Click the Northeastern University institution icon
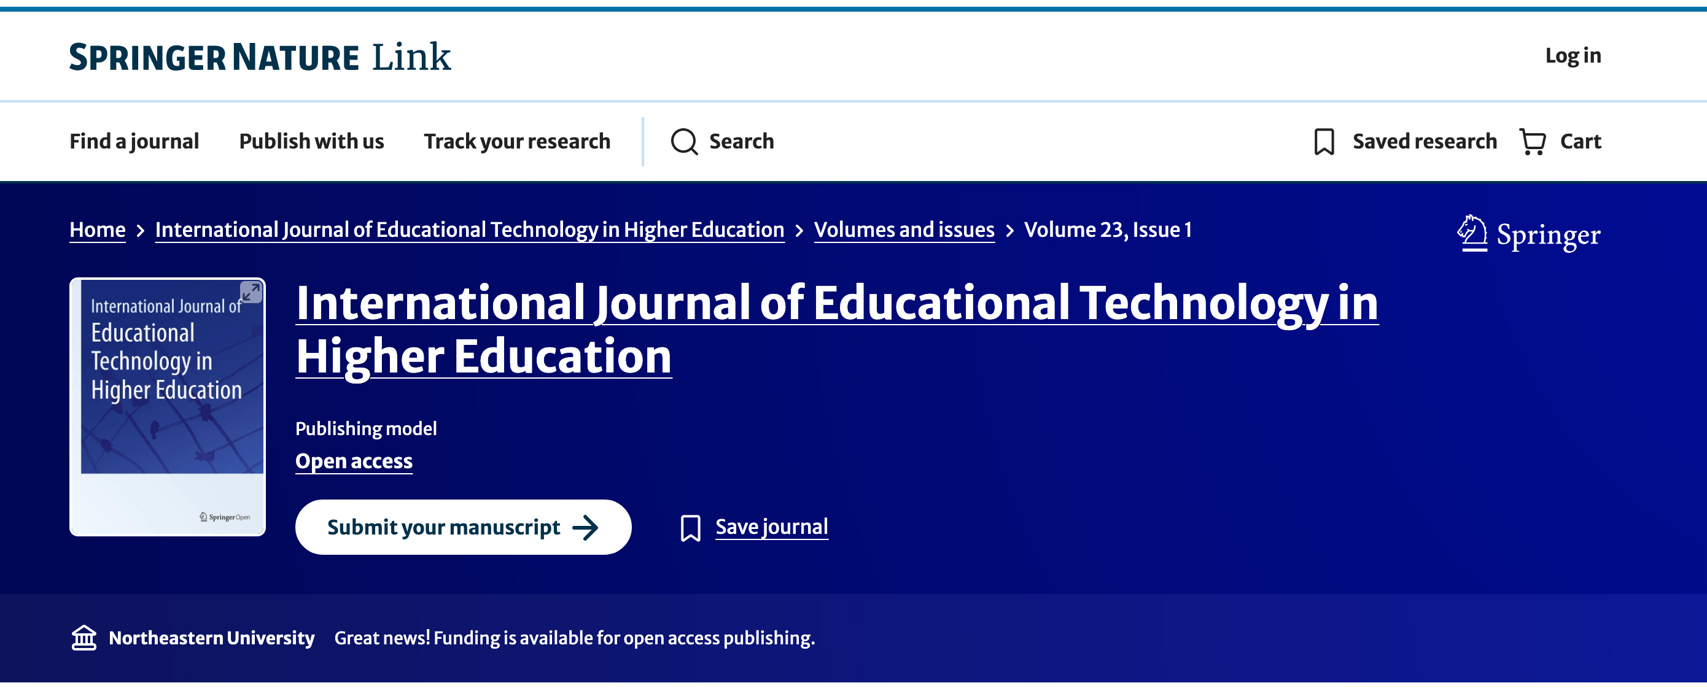 tap(84, 638)
